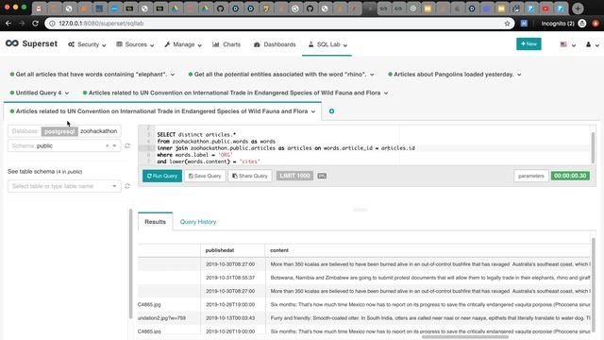Expand options for the Pangolins query tab
604x340 pixels.
pyautogui.click(x=519, y=75)
